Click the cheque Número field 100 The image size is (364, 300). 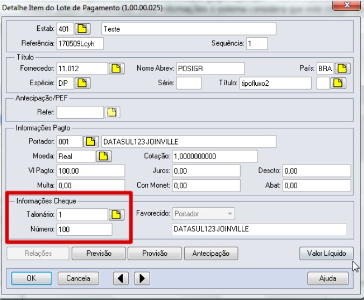pos(84,229)
